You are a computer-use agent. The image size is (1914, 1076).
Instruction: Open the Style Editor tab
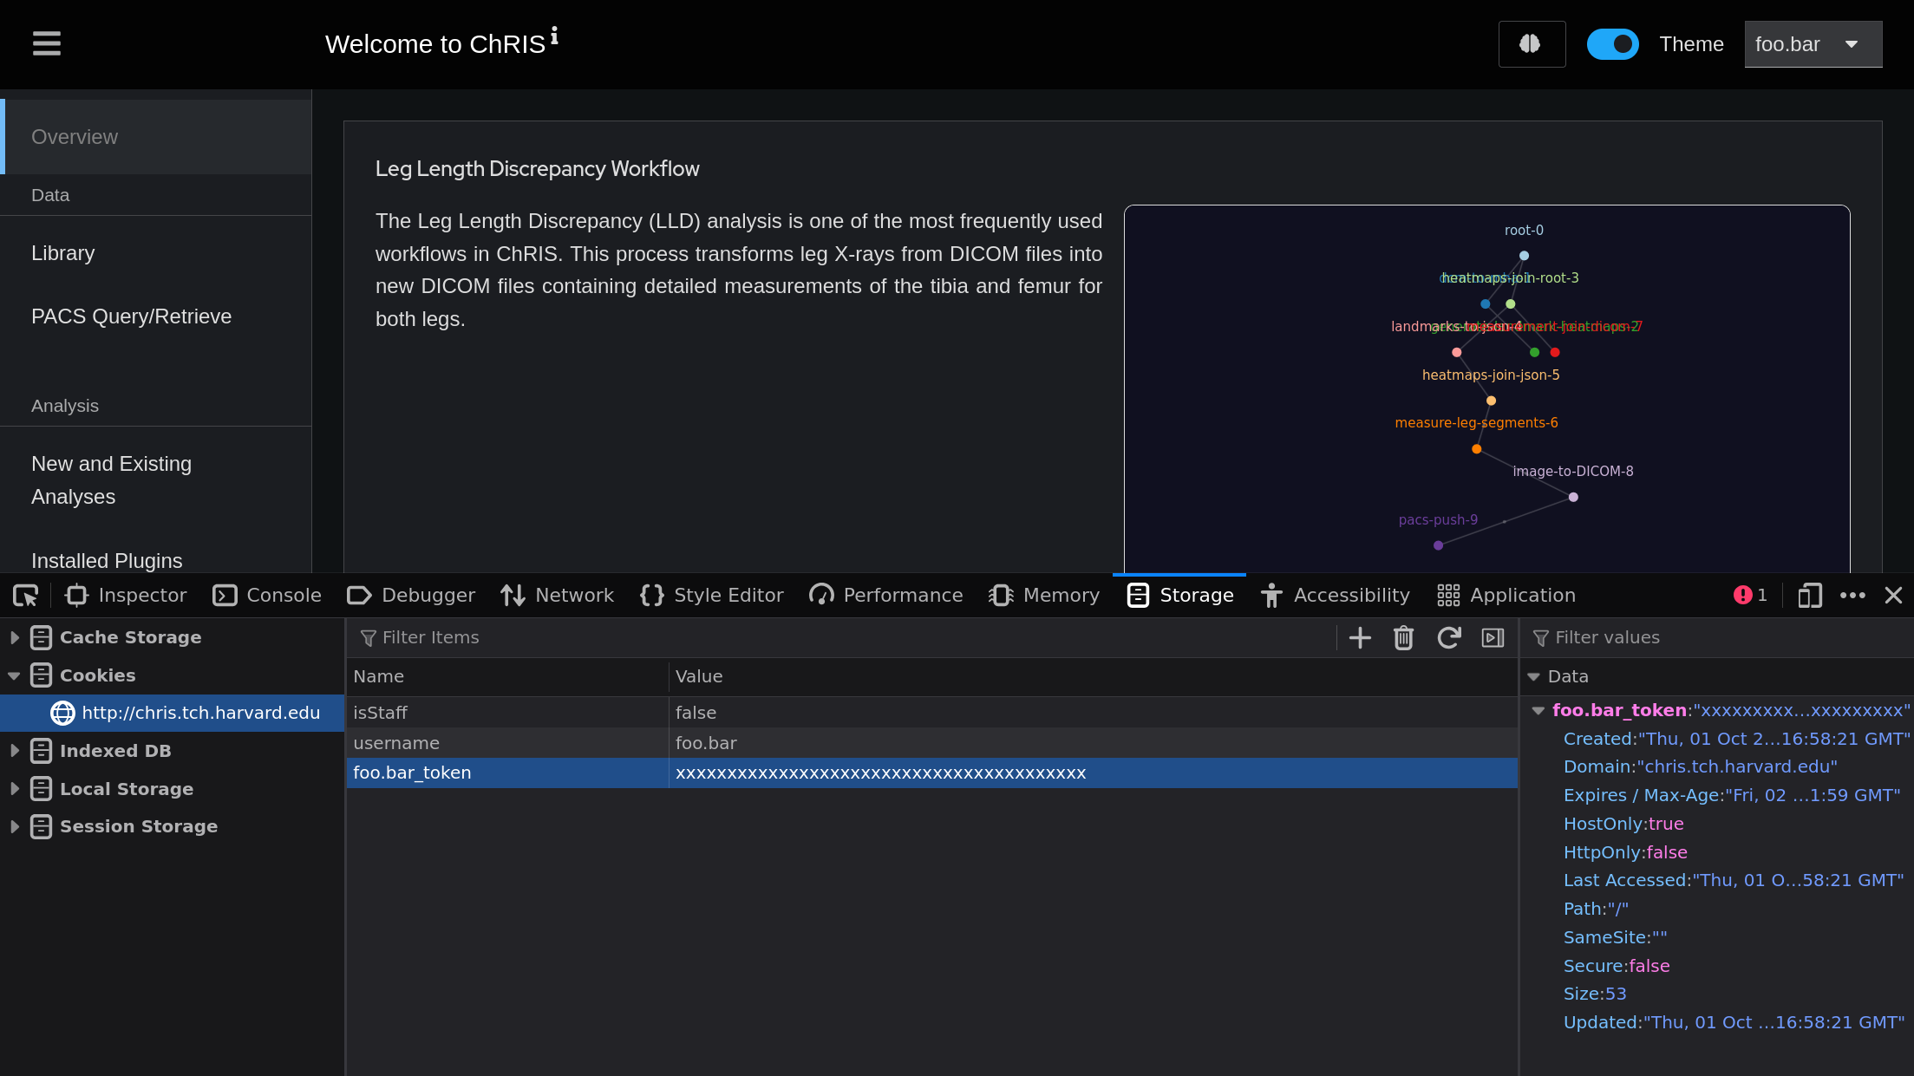point(711,596)
